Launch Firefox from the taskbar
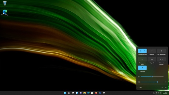The height and width of the screenshot is (95, 169). click(96, 93)
